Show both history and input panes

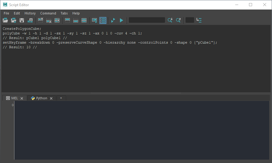pyautogui.click(x=84, y=20)
